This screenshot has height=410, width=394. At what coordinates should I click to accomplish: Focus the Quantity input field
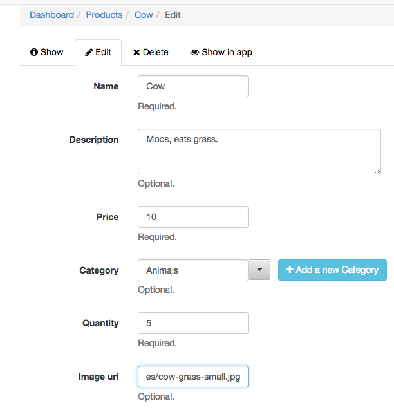(192, 323)
